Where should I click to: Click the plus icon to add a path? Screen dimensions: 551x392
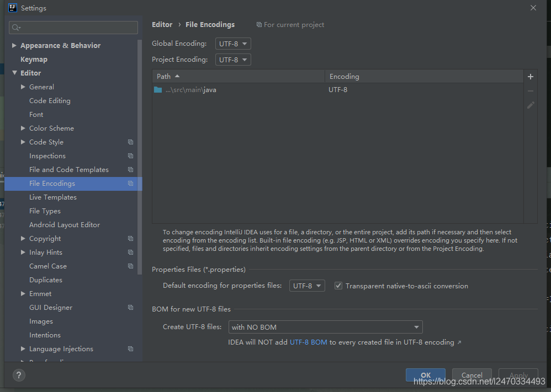530,77
